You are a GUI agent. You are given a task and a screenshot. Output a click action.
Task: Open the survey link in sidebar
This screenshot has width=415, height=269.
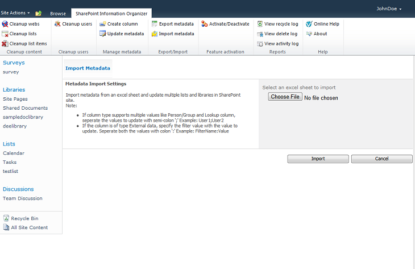[x=11, y=72]
